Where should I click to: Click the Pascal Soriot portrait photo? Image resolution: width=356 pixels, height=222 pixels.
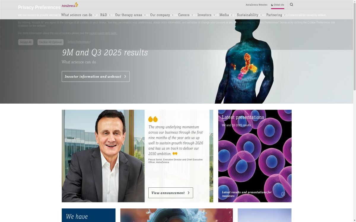point(103,156)
